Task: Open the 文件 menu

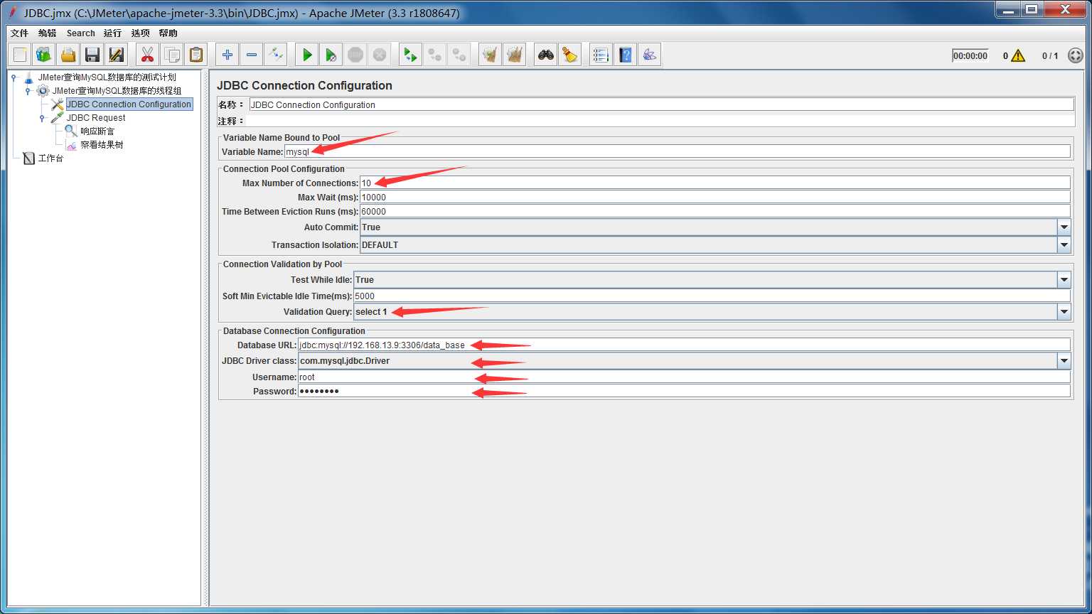Action: pyautogui.click(x=19, y=33)
